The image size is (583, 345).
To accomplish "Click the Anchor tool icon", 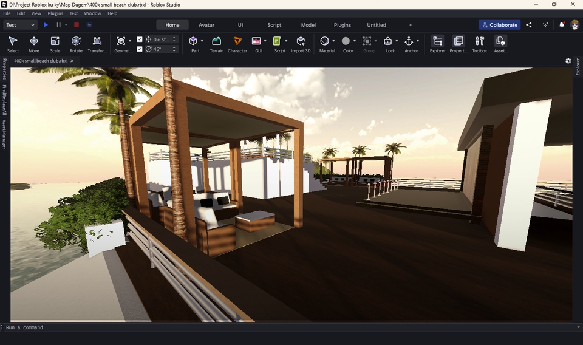I will [x=409, y=41].
